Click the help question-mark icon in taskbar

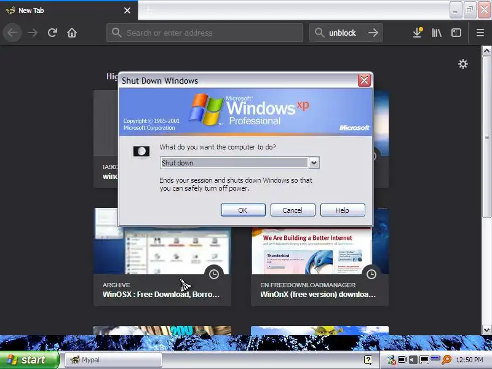(x=368, y=360)
